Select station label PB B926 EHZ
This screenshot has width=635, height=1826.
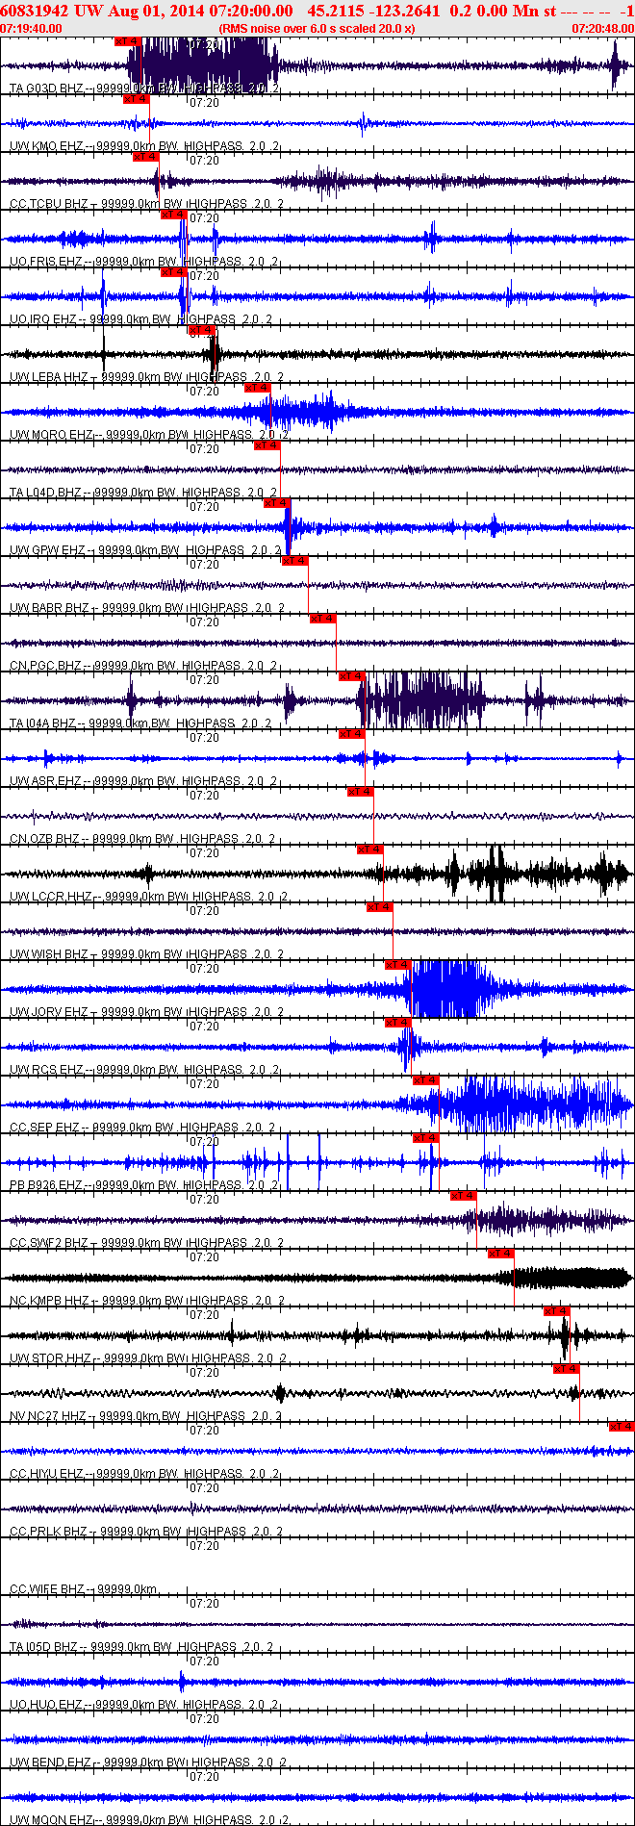46,1185
